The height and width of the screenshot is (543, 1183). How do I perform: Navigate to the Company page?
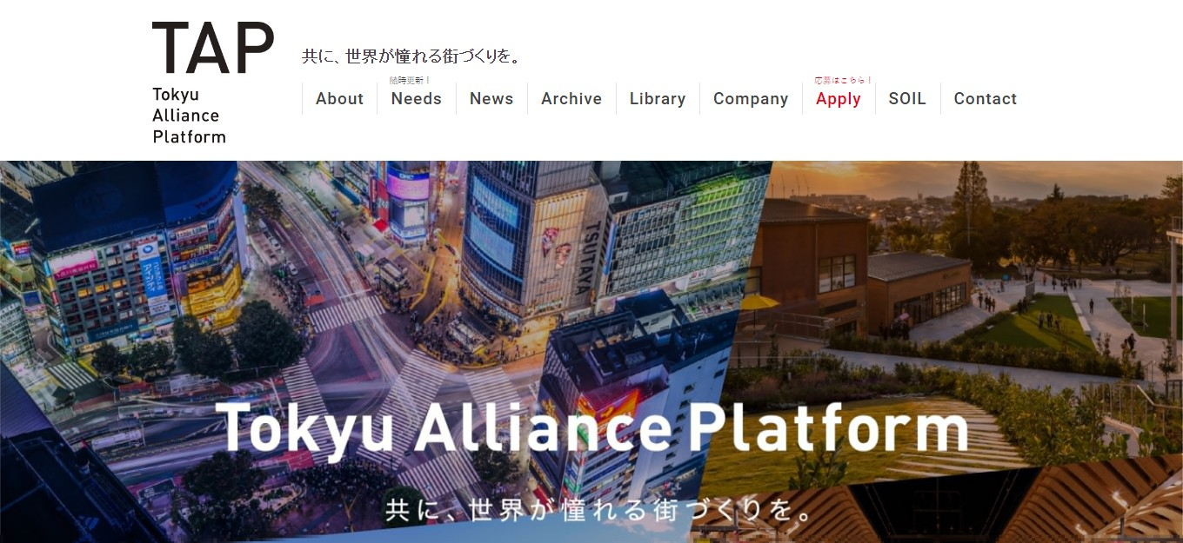pos(751,99)
